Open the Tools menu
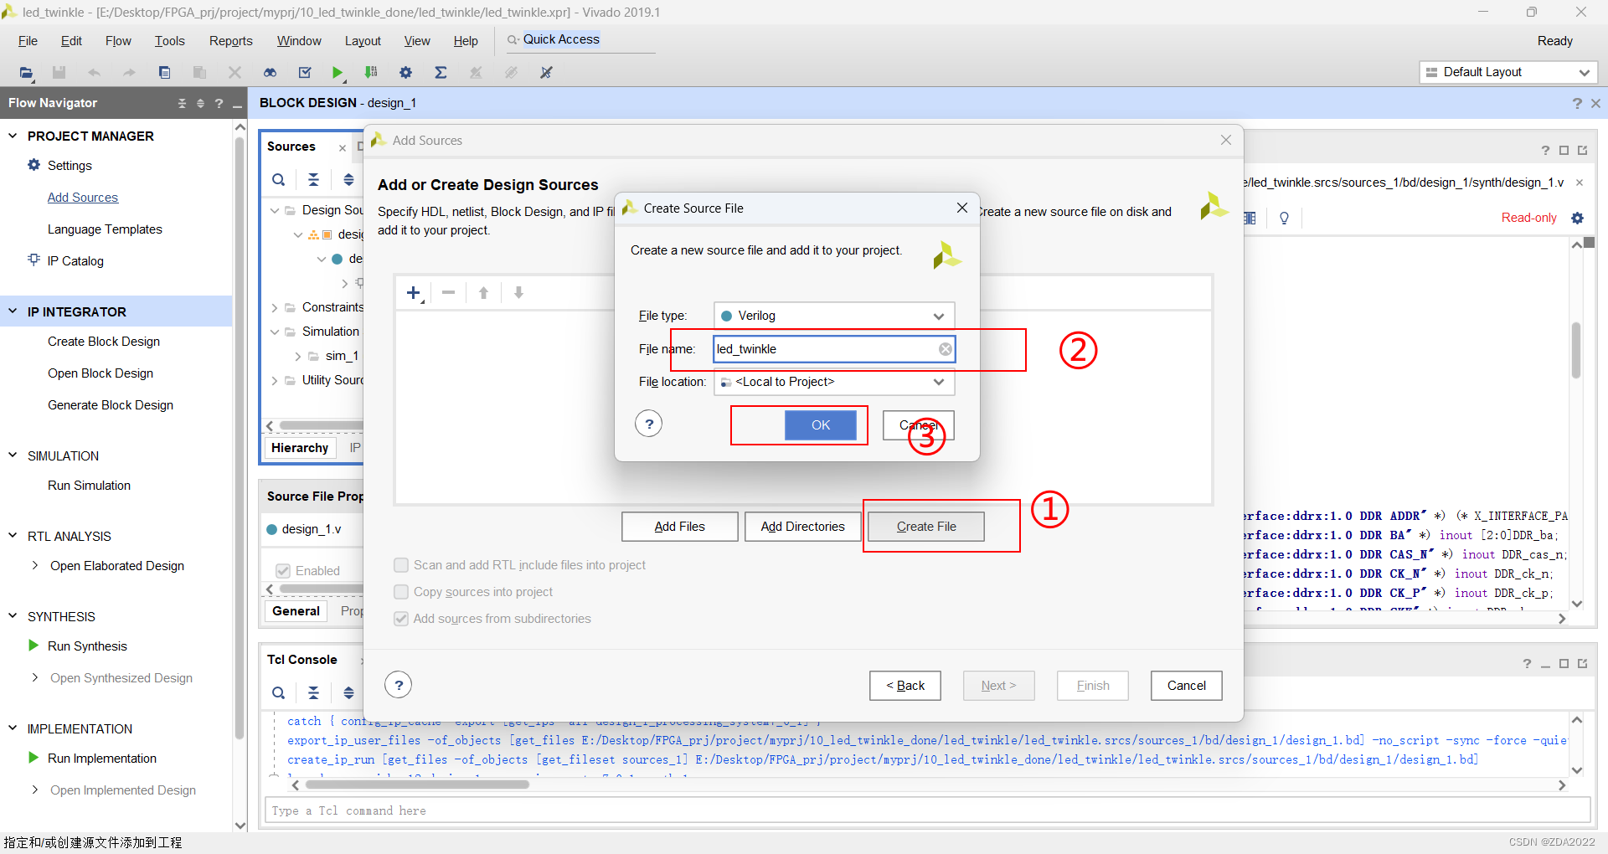The height and width of the screenshot is (854, 1608). point(169,41)
